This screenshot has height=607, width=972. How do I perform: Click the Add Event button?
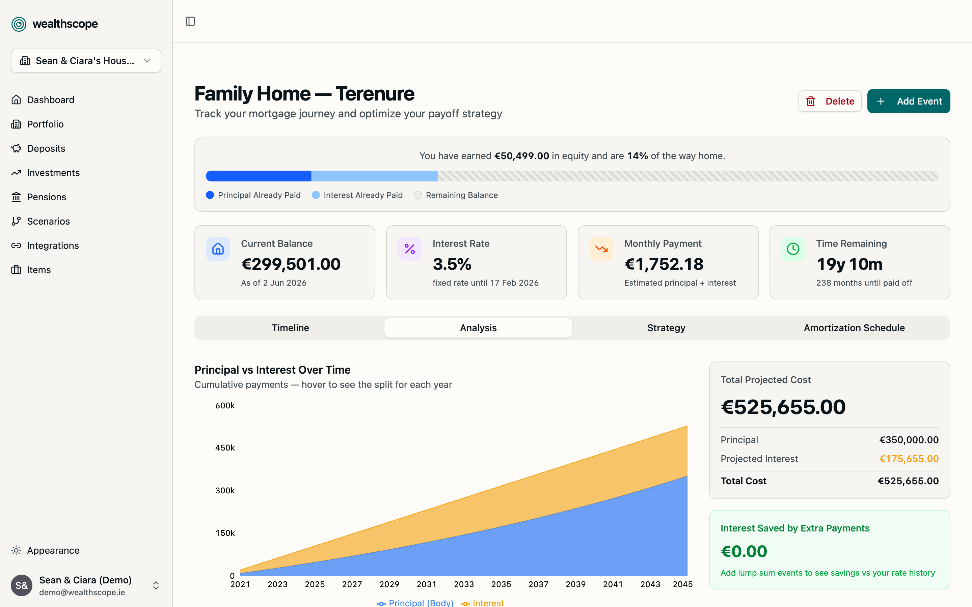tap(909, 101)
